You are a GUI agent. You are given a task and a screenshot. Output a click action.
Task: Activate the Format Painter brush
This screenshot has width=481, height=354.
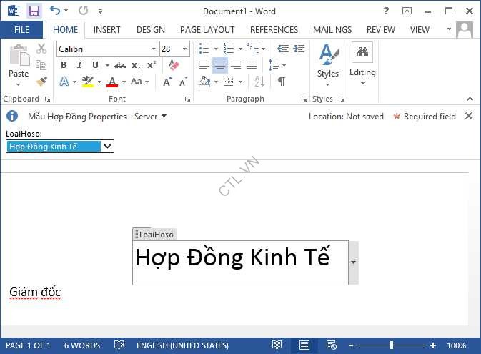pyautogui.click(x=41, y=82)
